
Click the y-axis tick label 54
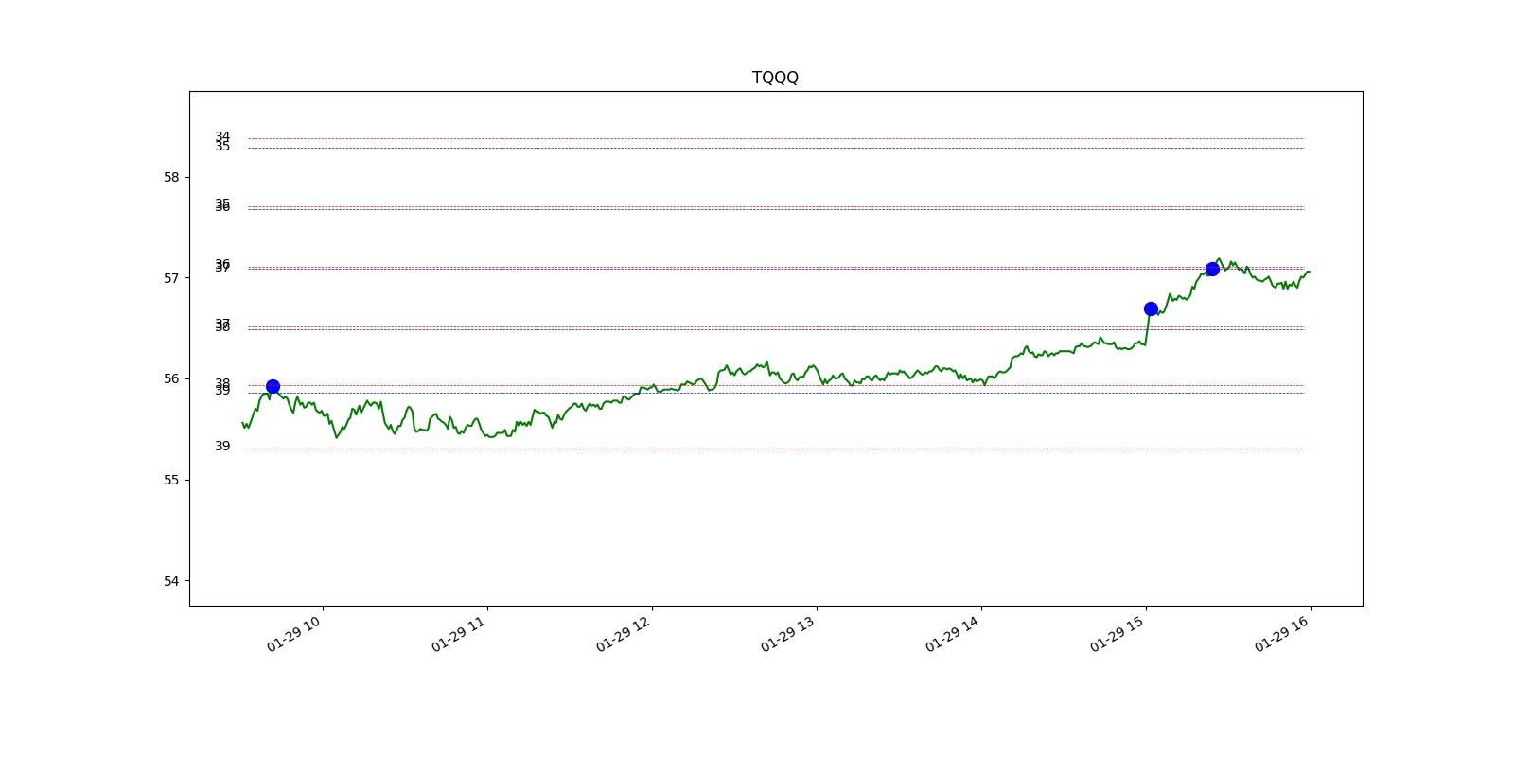pos(171,581)
